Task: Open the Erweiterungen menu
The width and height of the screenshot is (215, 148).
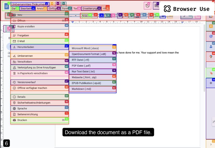Action: pos(91,9)
